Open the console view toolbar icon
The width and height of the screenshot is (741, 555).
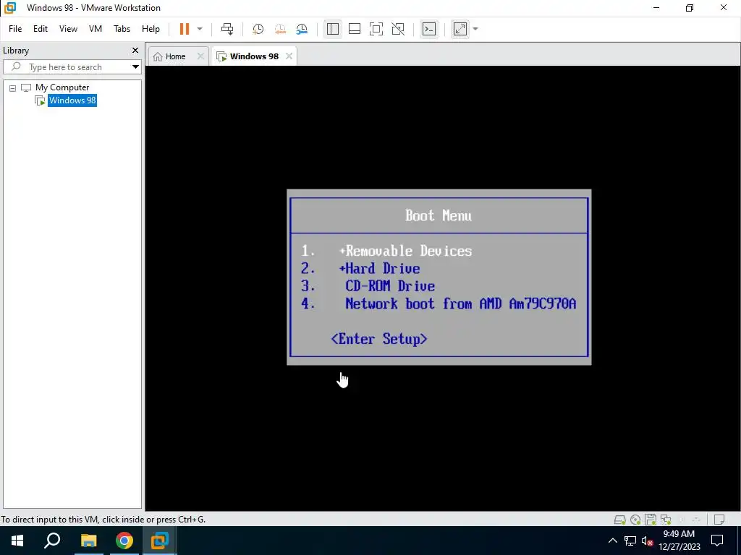[x=428, y=29]
